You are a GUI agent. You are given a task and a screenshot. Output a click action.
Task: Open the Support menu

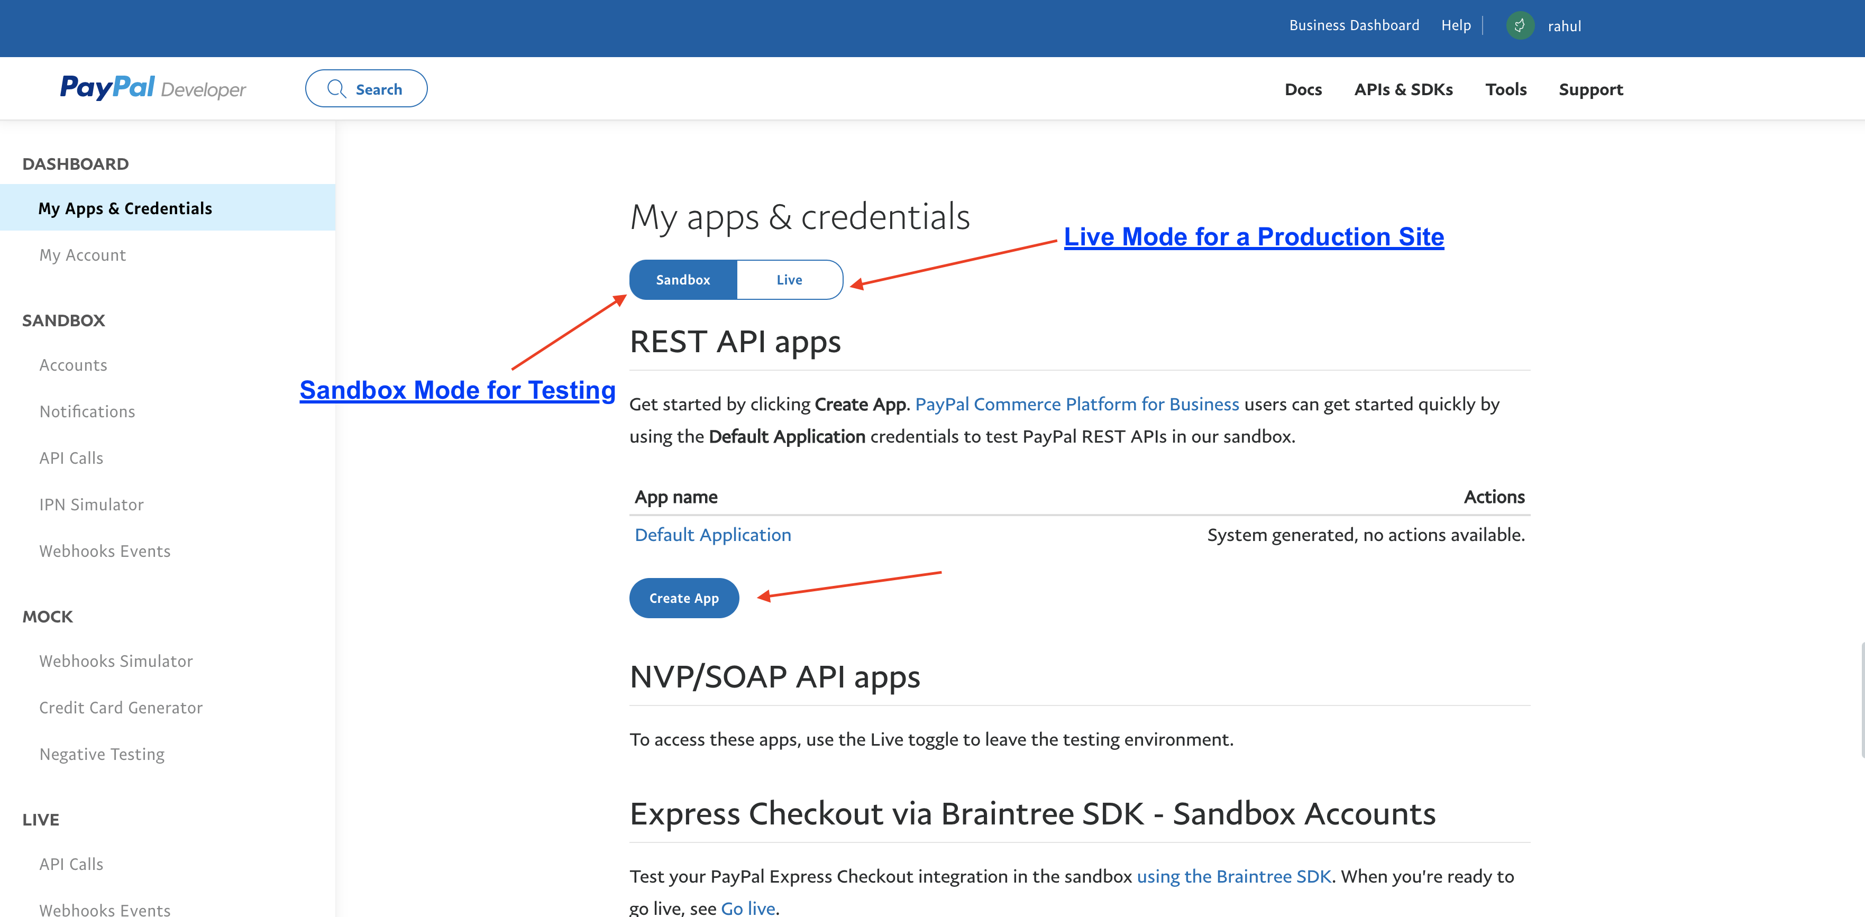pos(1590,90)
